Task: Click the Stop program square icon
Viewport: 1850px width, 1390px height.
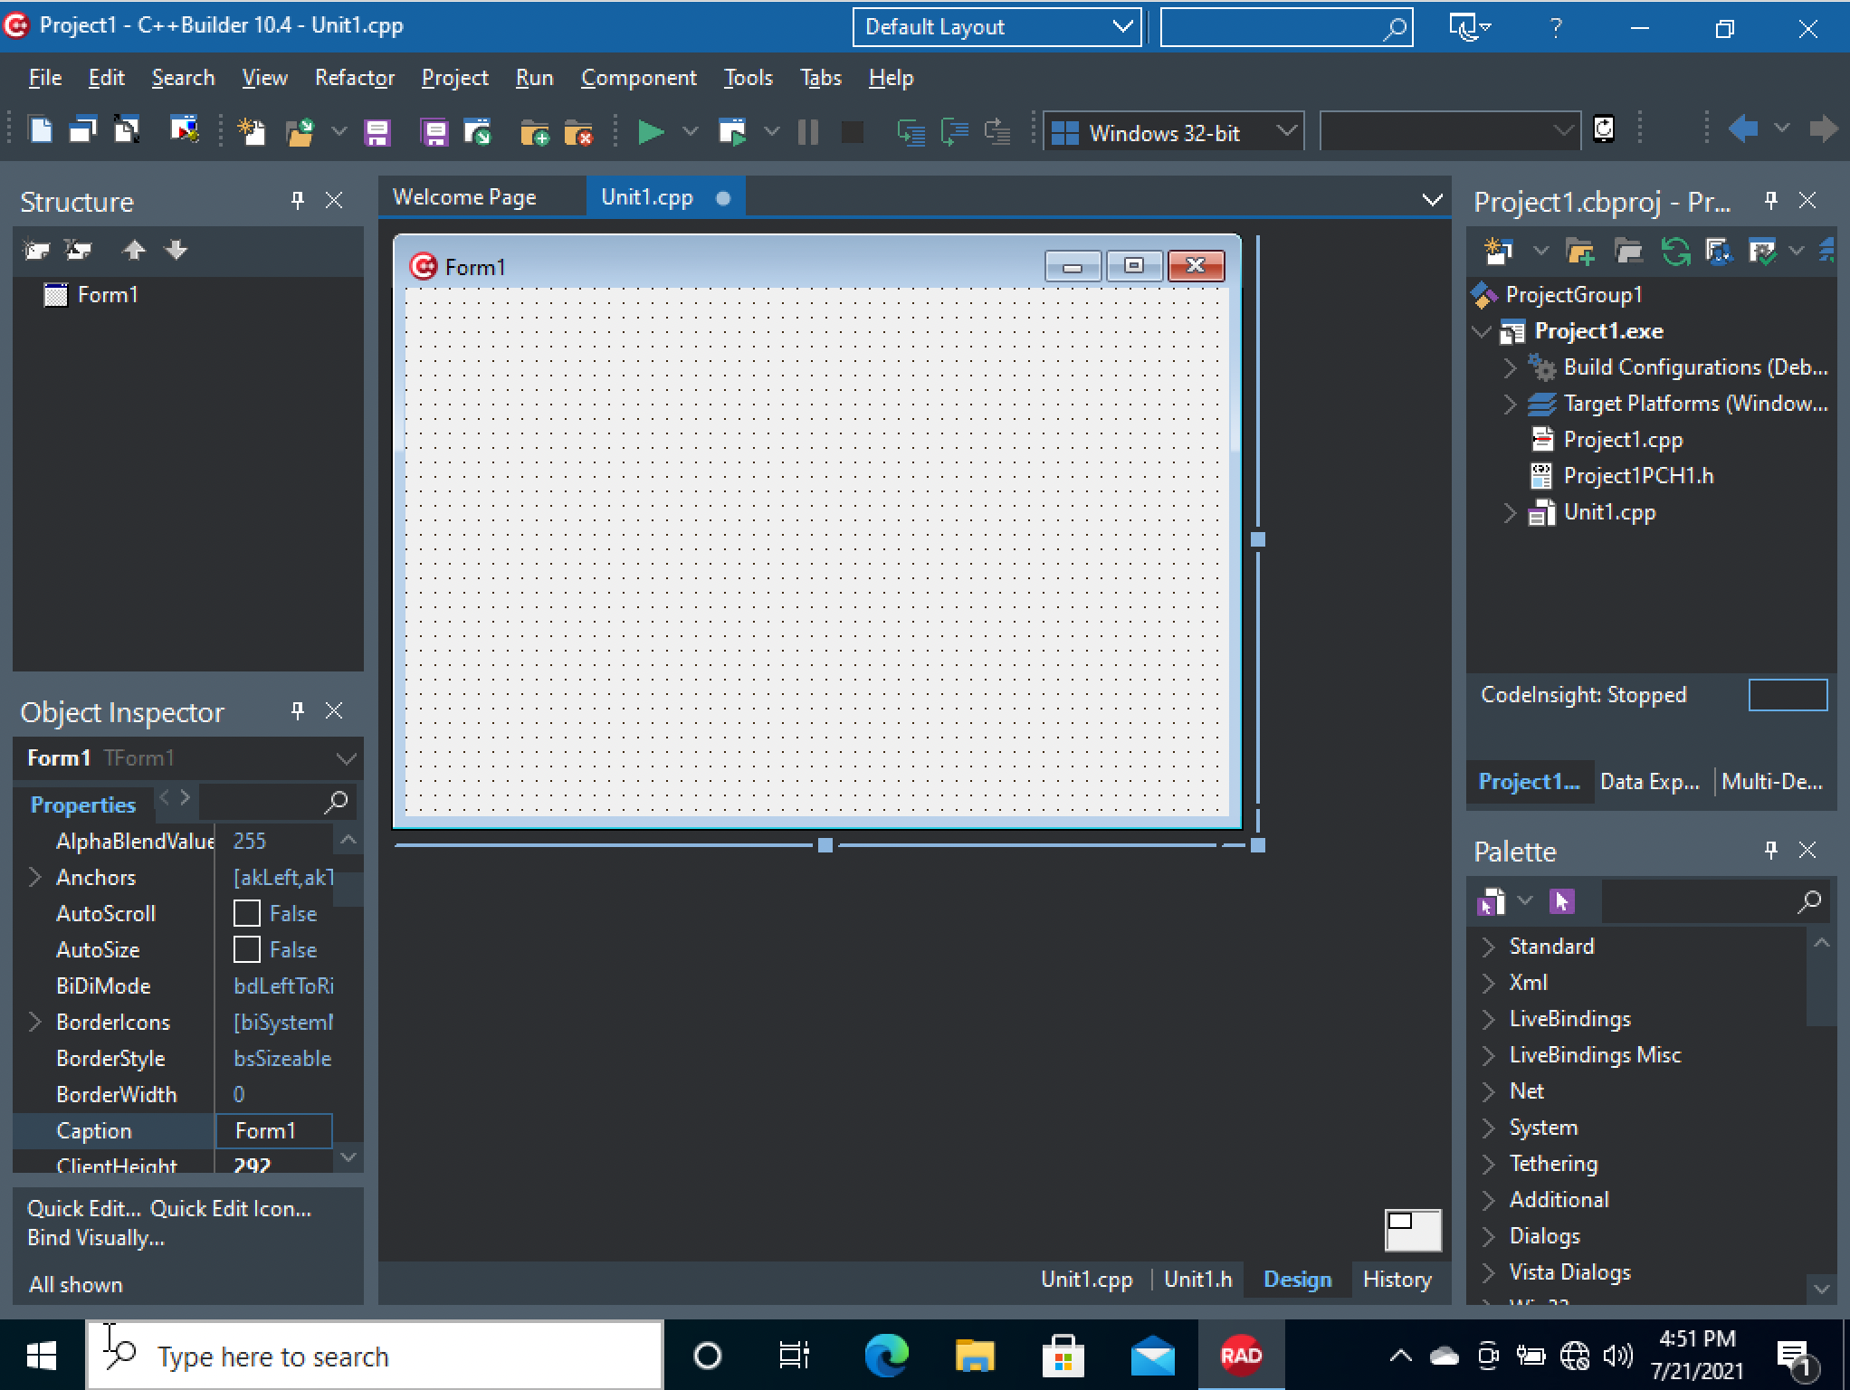Action: point(852,132)
